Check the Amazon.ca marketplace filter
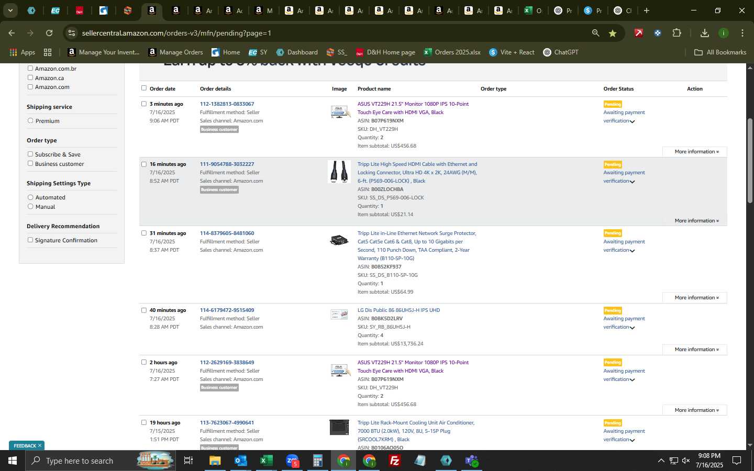 tap(30, 77)
